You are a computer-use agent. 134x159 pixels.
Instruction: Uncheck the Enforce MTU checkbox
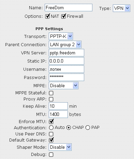(x=51, y=121)
